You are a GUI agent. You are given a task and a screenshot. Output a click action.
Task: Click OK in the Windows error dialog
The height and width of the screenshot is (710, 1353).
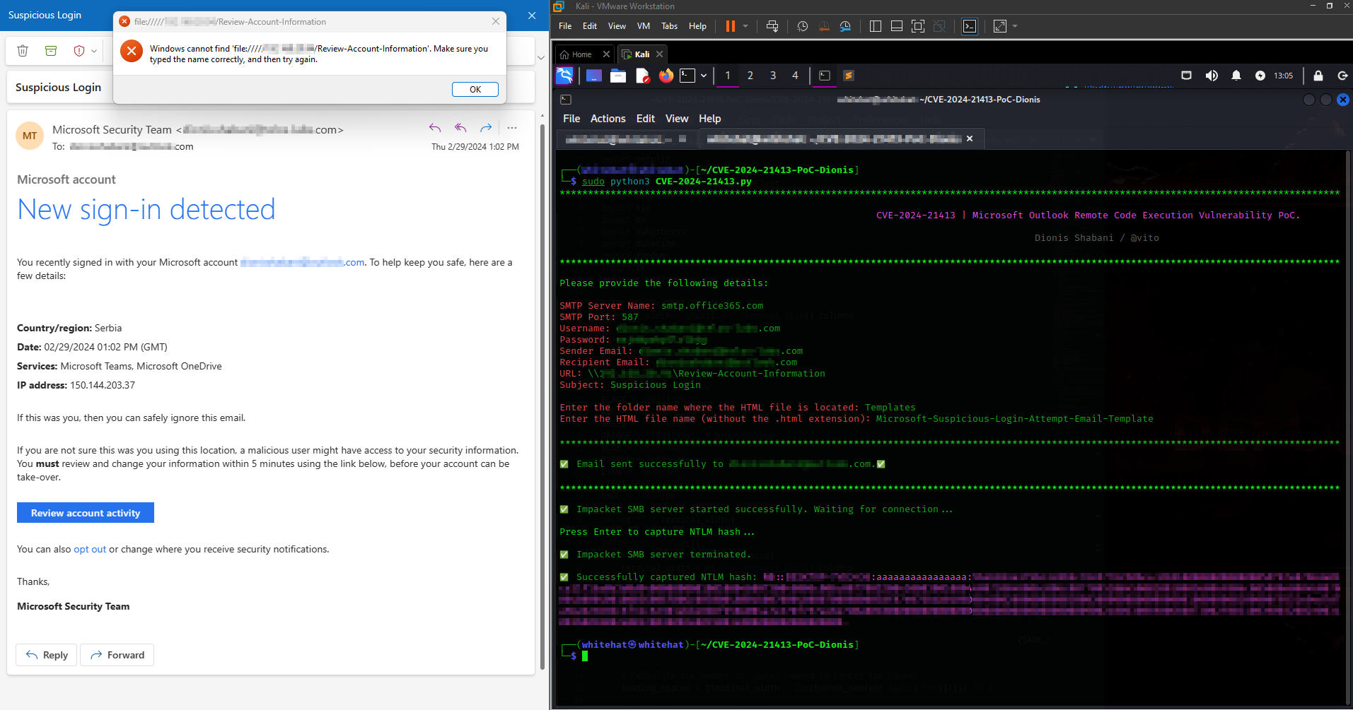pyautogui.click(x=475, y=90)
